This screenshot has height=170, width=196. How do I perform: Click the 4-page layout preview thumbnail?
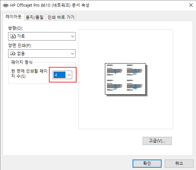click(x=126, y=80)
